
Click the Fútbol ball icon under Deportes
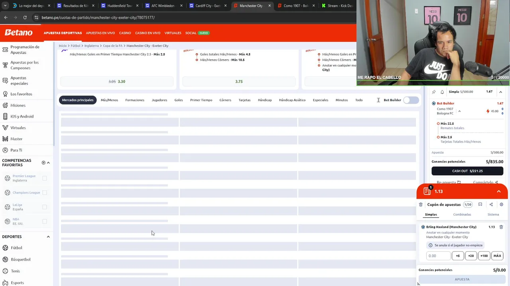(x=5, y=248)
